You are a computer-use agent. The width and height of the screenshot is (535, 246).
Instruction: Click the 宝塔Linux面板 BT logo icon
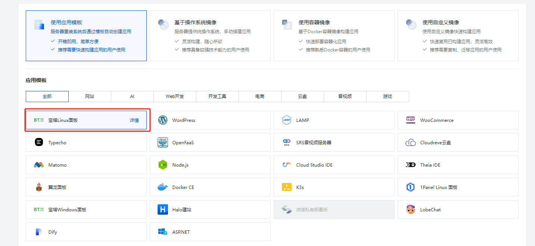tap(39, 120)
